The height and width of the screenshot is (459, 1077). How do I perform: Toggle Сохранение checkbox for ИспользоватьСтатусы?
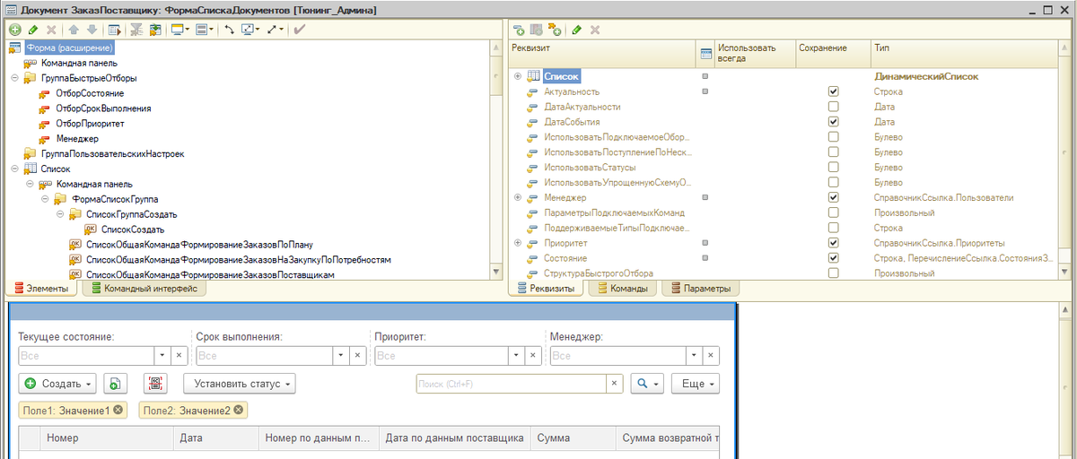(834, 167)
